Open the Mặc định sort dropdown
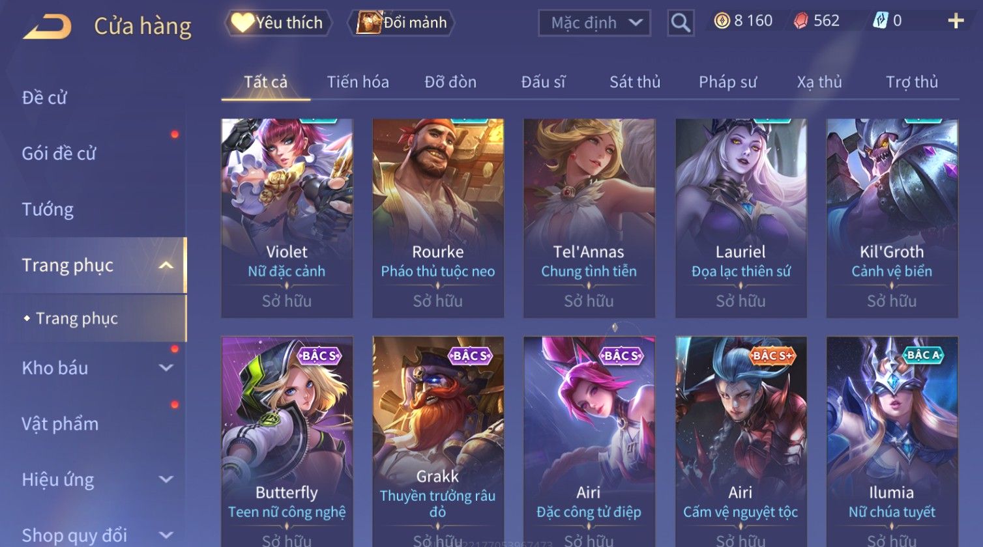 pyautogui.click(x=594, y=23)
